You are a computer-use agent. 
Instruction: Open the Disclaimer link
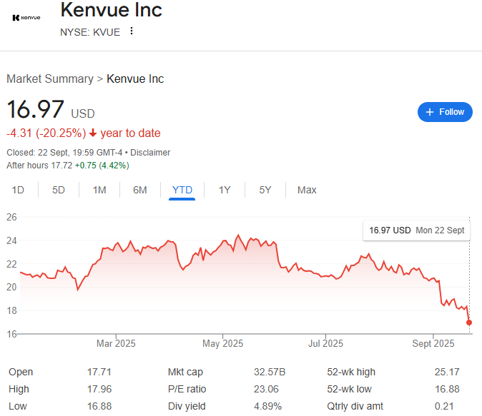coord(150,153)
